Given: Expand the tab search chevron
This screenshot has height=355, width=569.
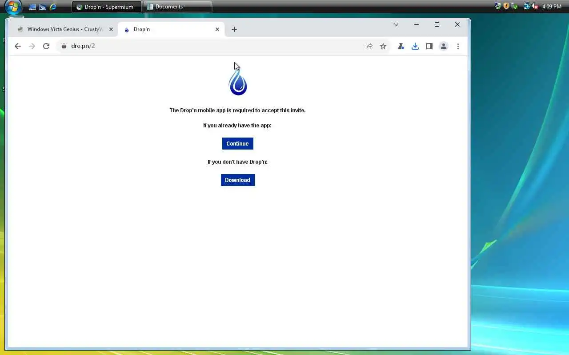Looking at the screenshot, I should click(x=396, y=24).
